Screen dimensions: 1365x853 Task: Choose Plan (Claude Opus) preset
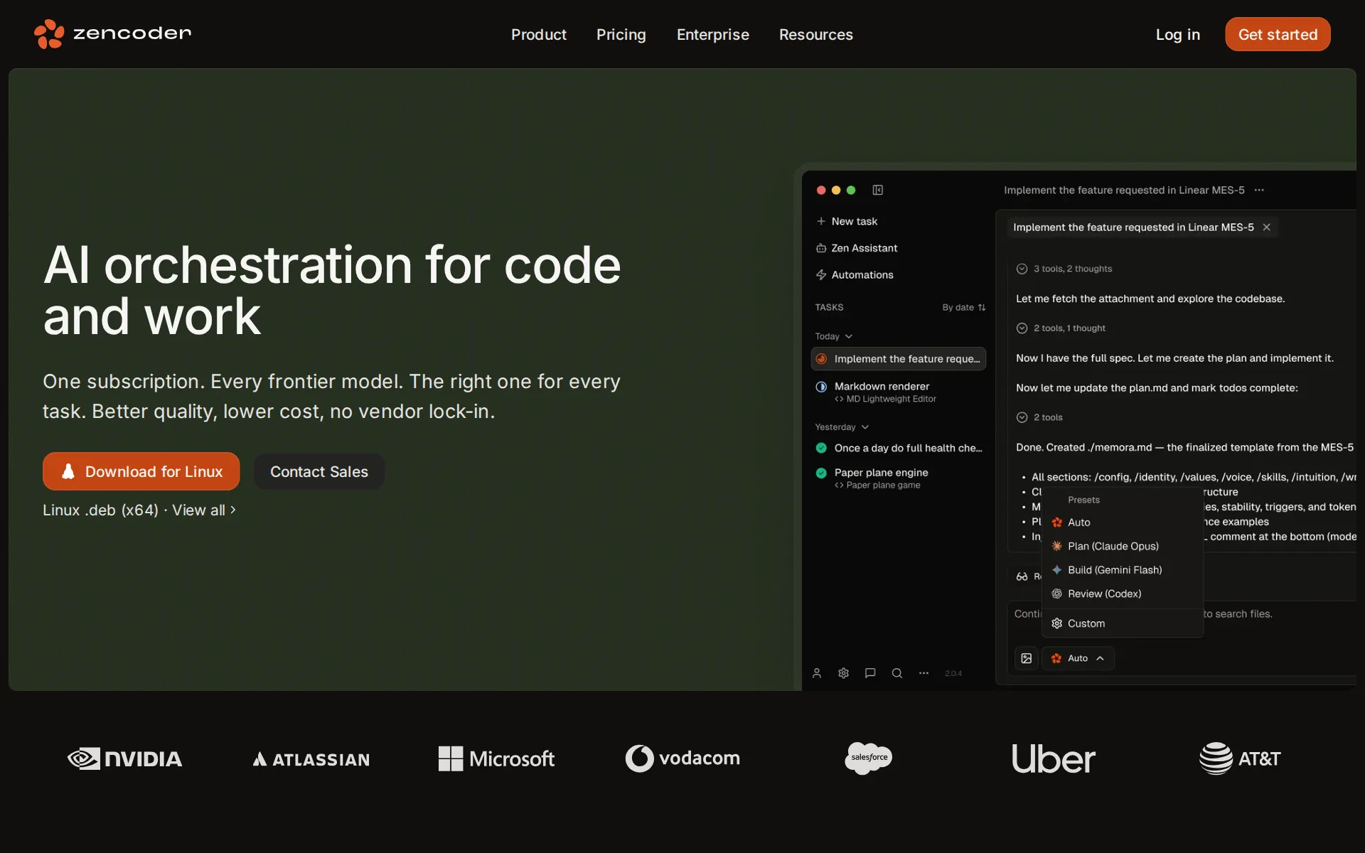[1122, 546]
